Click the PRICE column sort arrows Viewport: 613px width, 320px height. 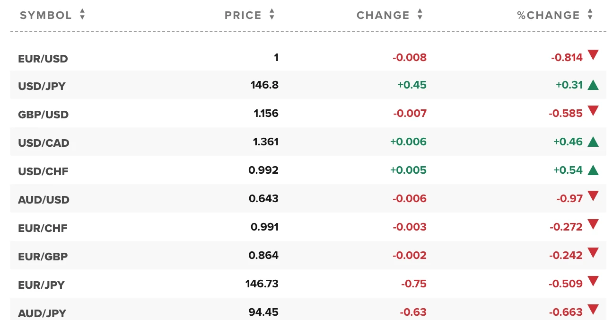click(272, 15)
